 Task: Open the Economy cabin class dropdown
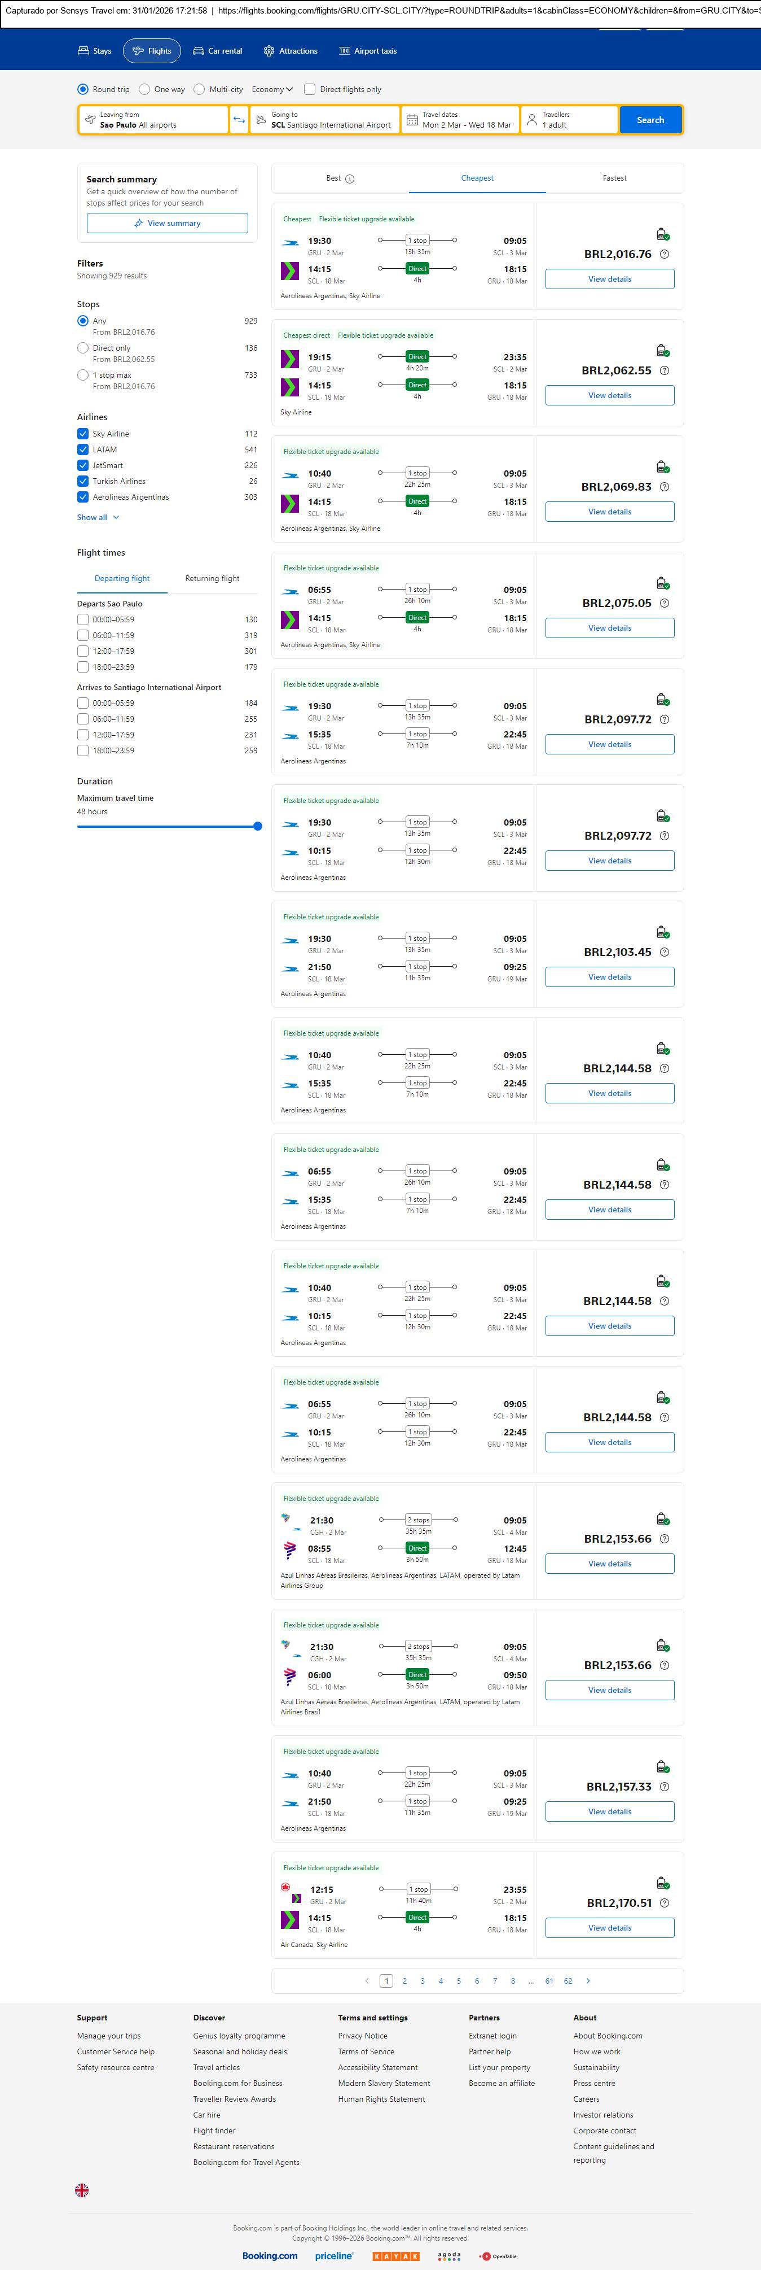272,89
